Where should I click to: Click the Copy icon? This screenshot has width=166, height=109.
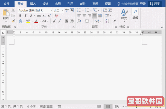13,16
